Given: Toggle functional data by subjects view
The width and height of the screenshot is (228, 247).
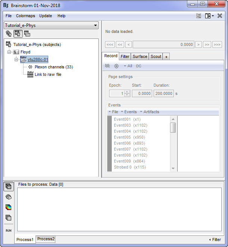Looking at the screenshot, I should (x=18, y=34).
